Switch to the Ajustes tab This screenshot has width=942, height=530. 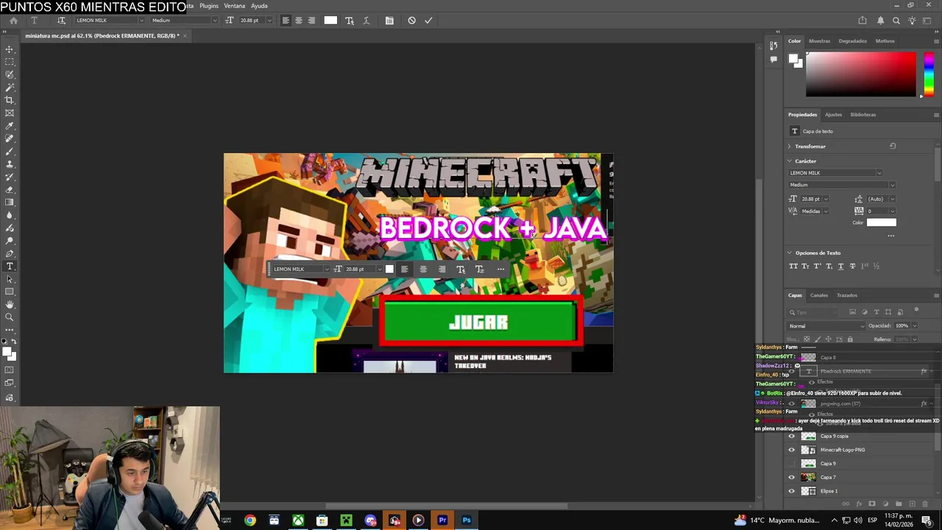click(833, 115)
